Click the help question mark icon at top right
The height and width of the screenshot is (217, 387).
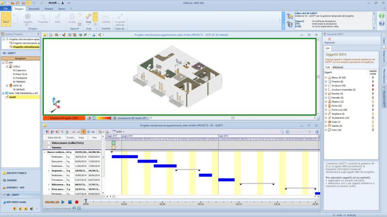382,23
